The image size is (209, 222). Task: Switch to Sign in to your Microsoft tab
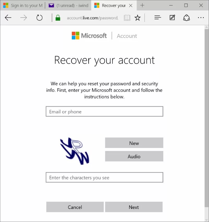click(23, 5)
